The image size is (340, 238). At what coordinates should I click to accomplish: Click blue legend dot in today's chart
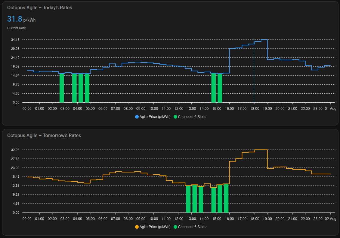[x=137, y=117]
